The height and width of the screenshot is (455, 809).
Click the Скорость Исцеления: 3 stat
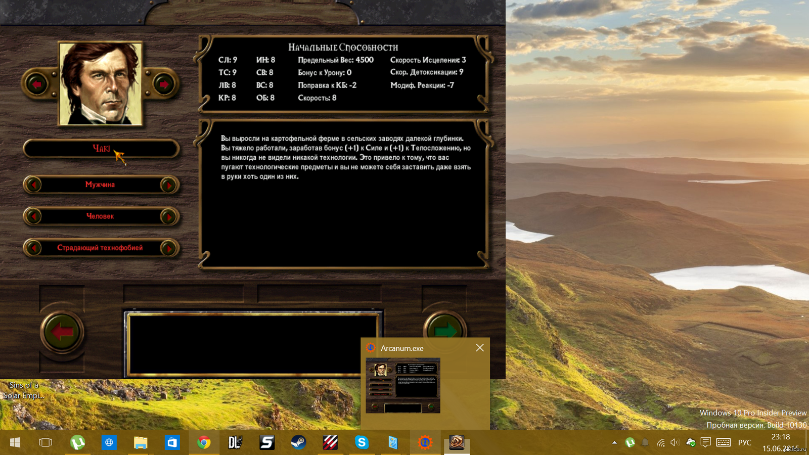pos(428,60)
